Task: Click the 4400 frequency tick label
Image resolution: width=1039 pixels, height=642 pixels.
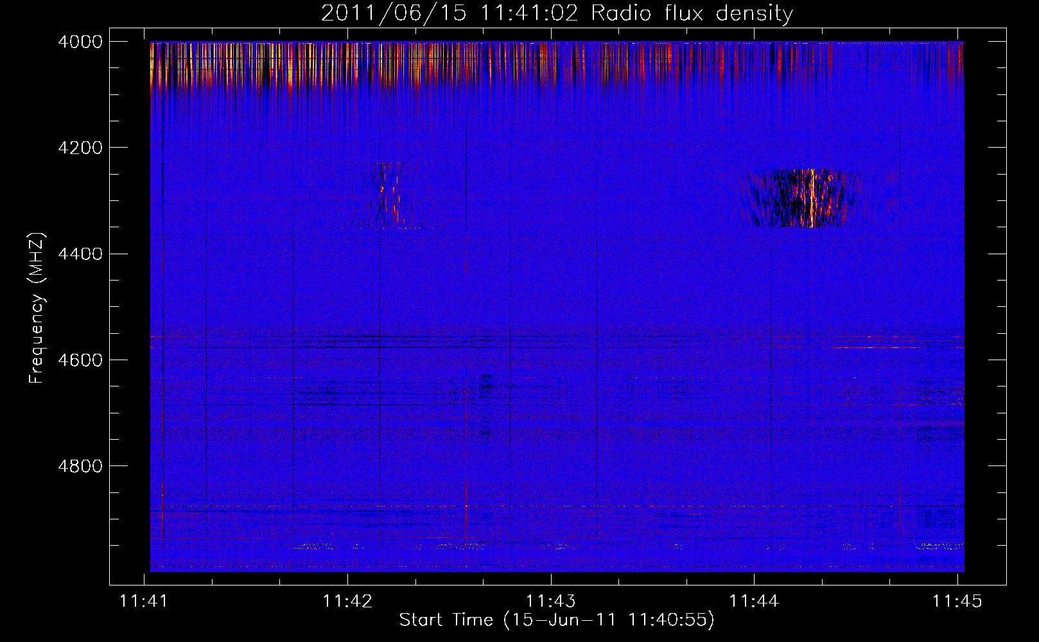Action: [80, 254]
